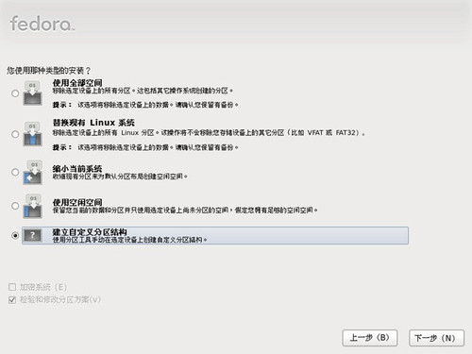Click the 建立自定义分区结构 heading text
This screenshot has height=354, width=472.
[x=90, y=232]
